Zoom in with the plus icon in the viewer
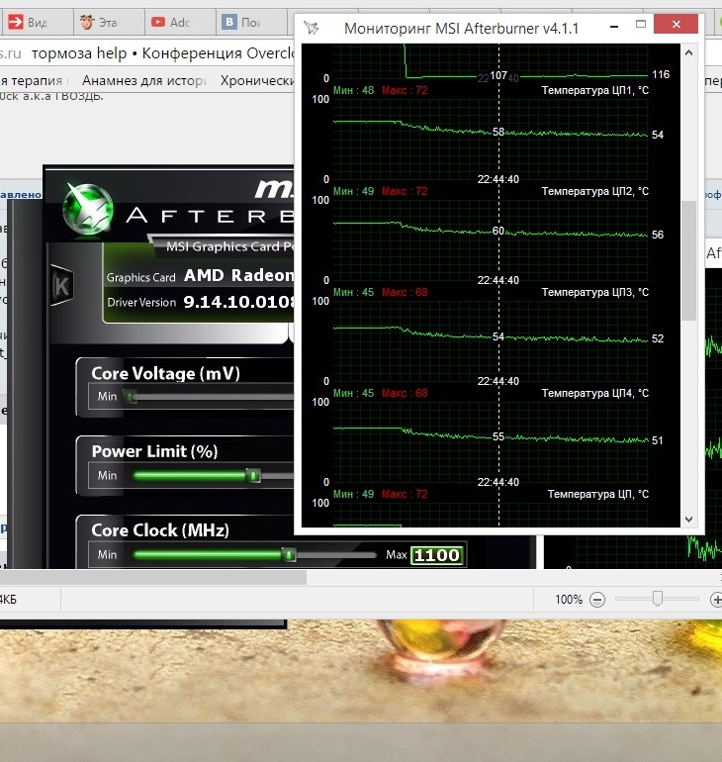This screenshot has width=722, height=762. coord(717,600)
